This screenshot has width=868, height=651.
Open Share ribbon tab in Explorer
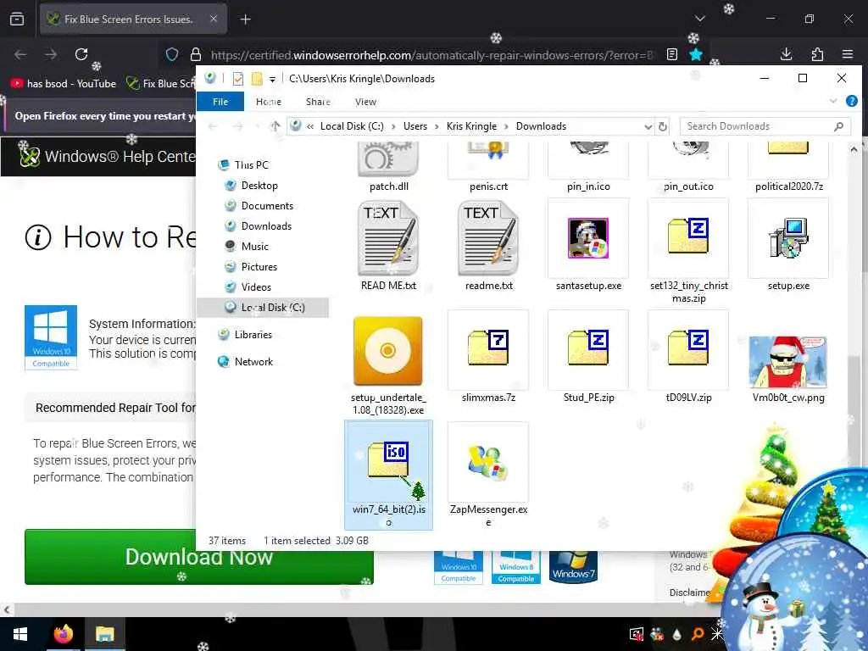(x=318, y=102)
